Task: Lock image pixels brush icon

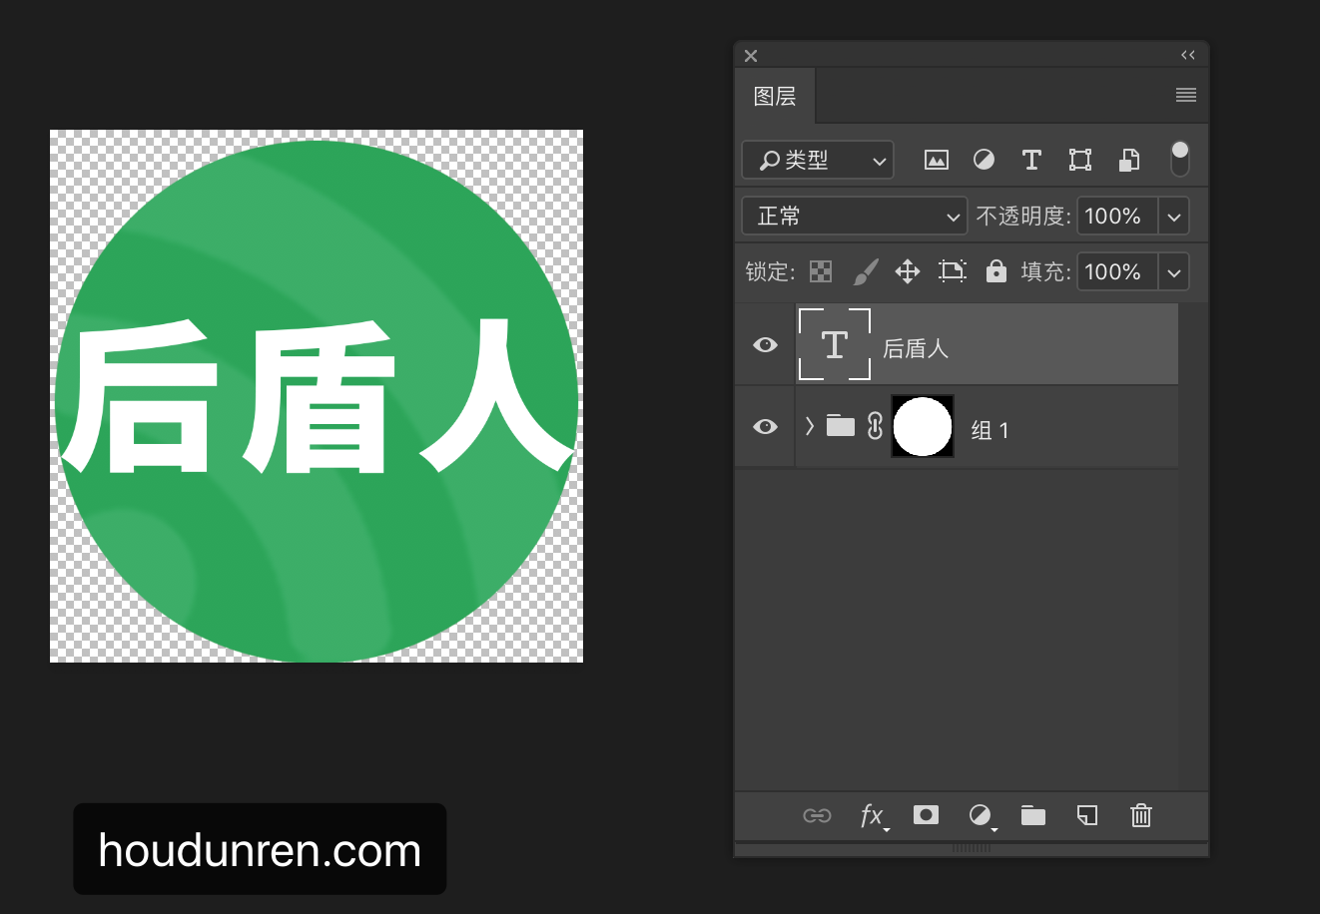Action: click(x=866, y=271)
